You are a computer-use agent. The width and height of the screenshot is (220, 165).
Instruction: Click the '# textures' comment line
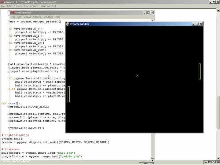point(10,149)
